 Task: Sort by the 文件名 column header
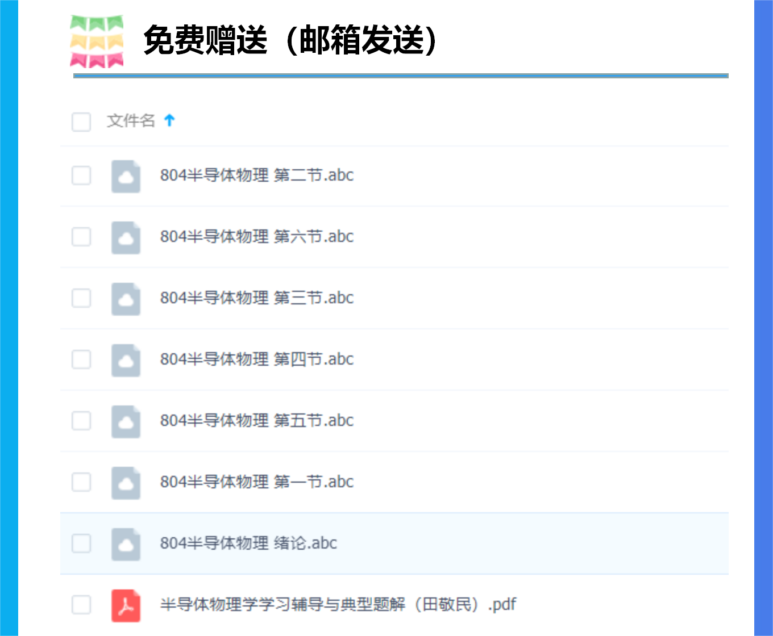pyautogui.click(x=131, y=120)
